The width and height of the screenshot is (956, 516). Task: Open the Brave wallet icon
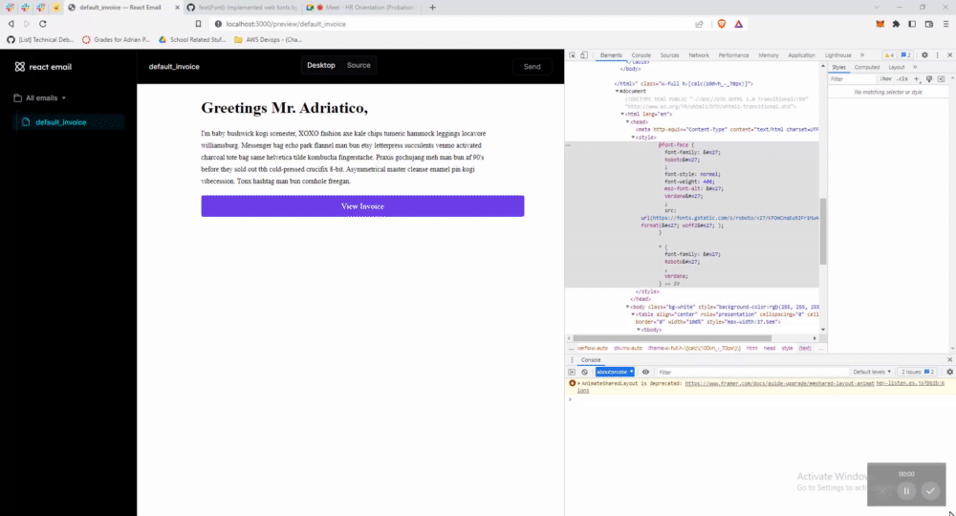(928, 24)
